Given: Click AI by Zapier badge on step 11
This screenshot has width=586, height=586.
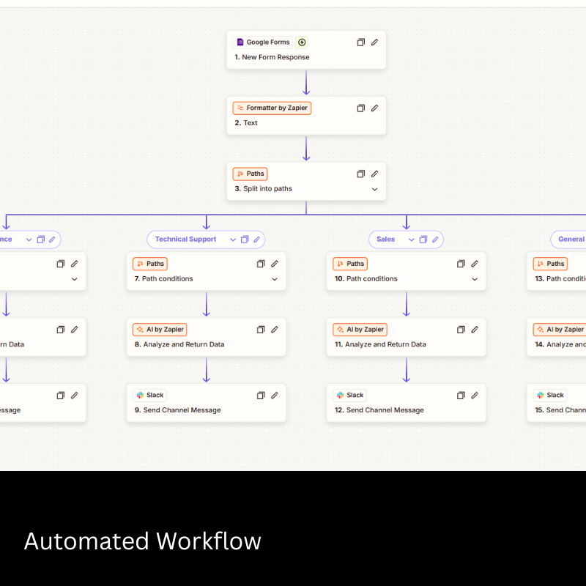Looking at the screenshot, I should click(x=360, y=330).
